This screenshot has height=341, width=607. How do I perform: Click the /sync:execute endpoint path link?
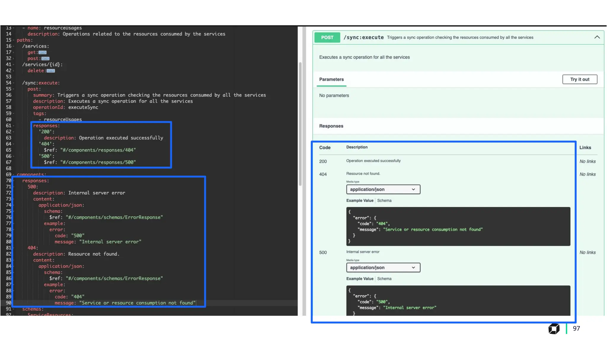tap(363, 38)
